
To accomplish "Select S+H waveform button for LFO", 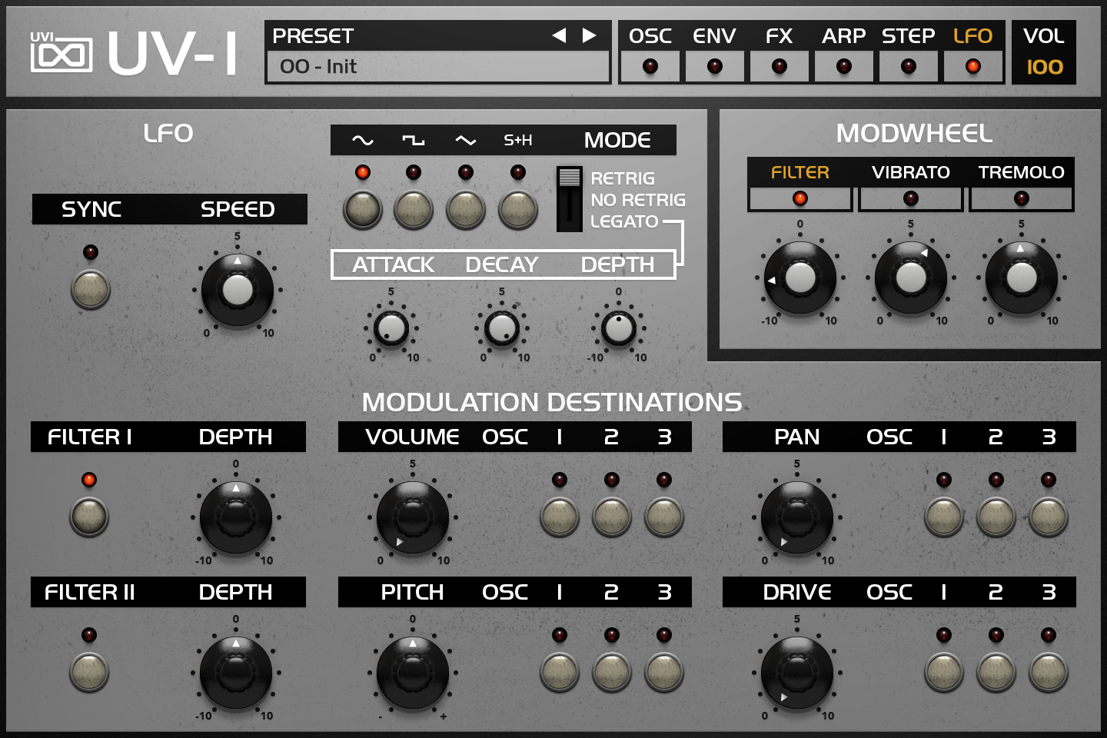I will (x=518, y=210).
